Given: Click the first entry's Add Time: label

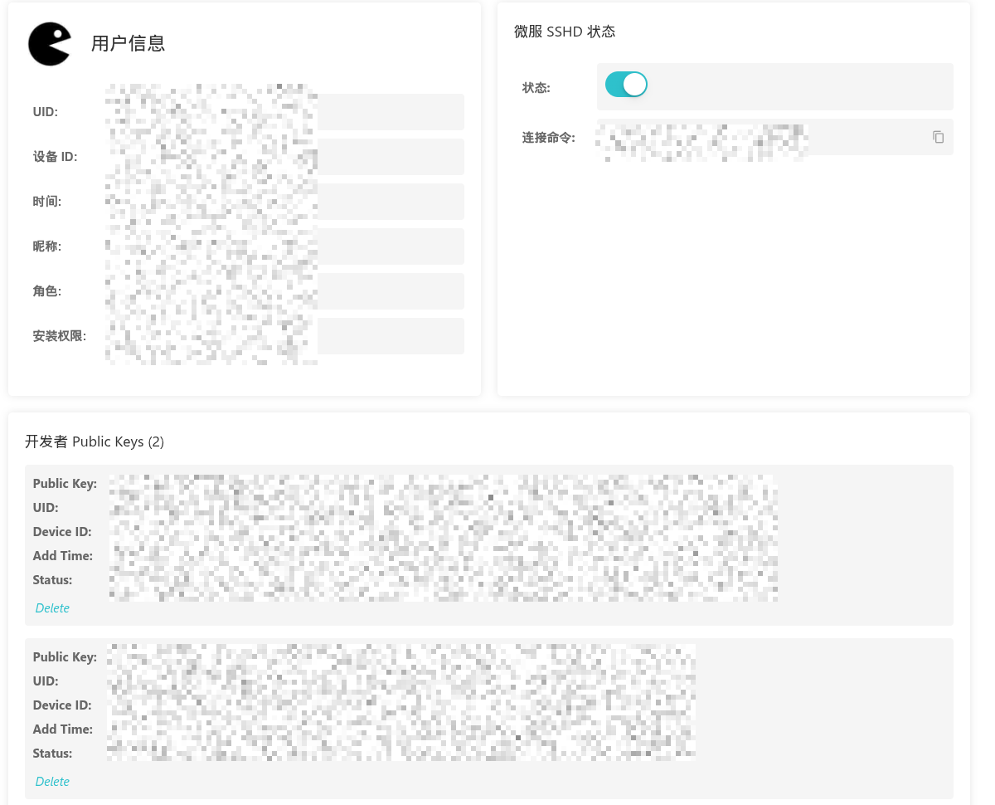Looking at the screenshot, I should click(63, 555).
